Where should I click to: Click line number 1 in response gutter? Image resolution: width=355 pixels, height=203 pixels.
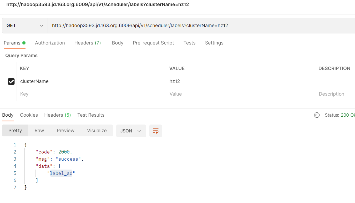tap(15, 145)
